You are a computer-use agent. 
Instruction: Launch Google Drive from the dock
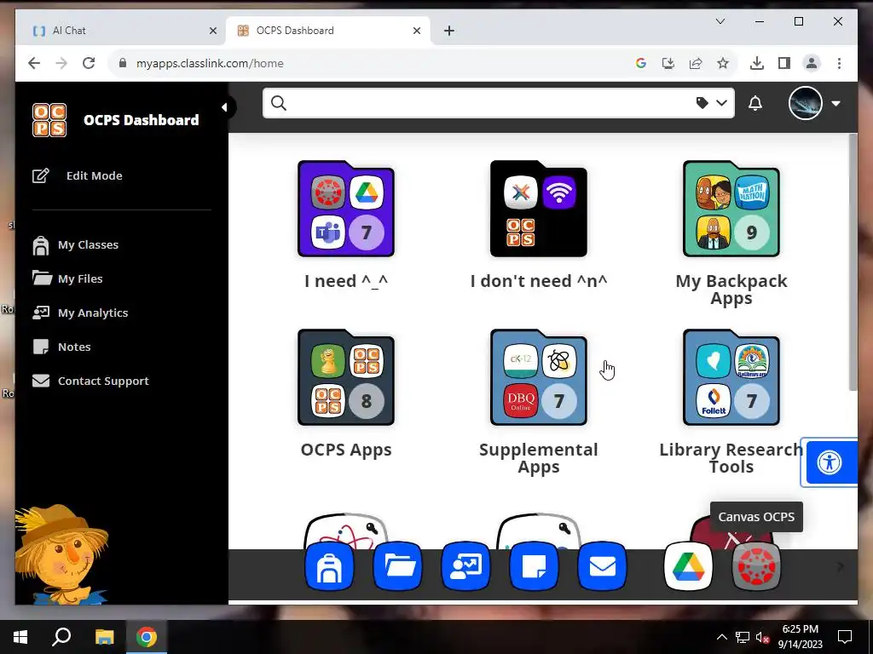[x=688, y=566]
